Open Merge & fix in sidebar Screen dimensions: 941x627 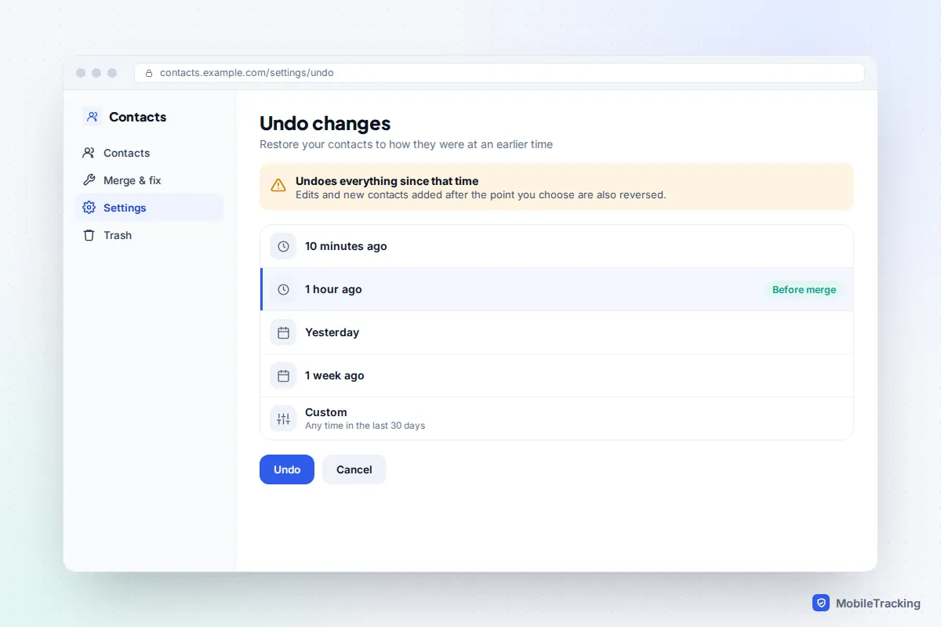149,180
